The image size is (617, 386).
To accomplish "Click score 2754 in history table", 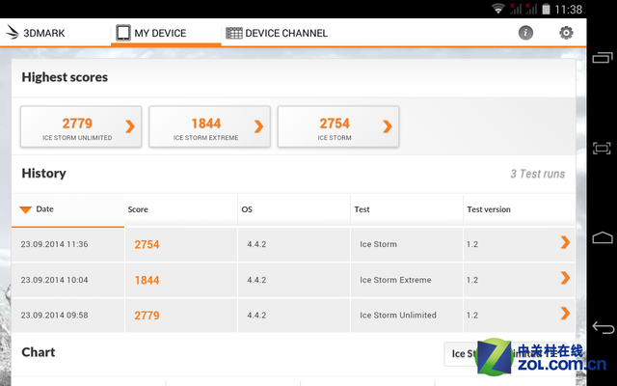I will 147,244.
